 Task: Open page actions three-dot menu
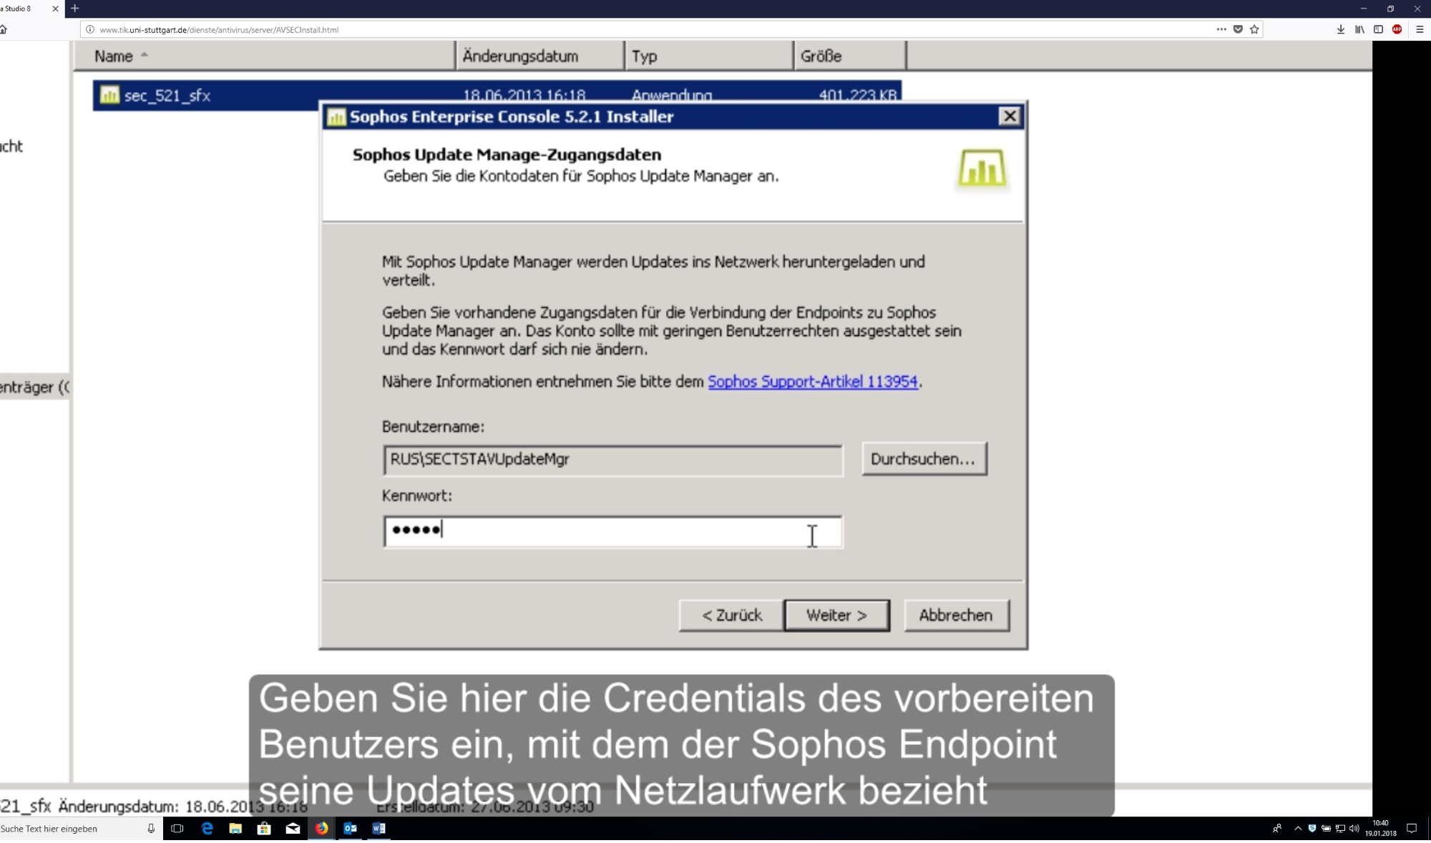(1221, 29)
